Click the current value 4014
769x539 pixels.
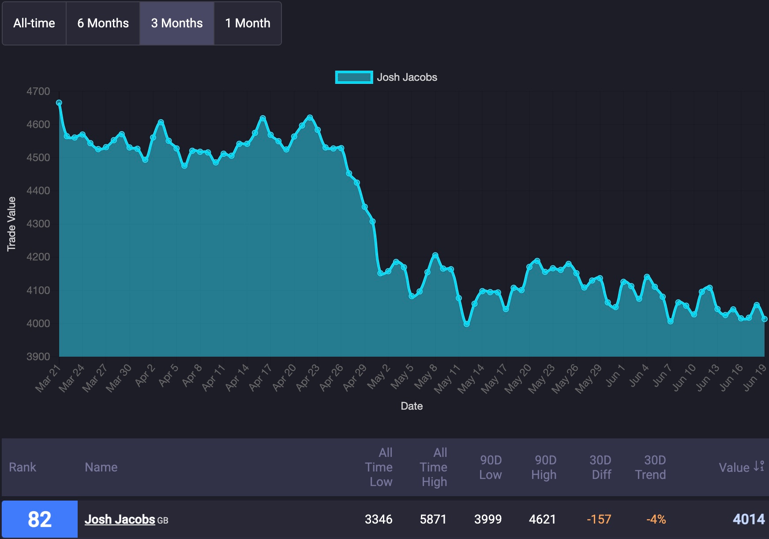pos(749,520)
